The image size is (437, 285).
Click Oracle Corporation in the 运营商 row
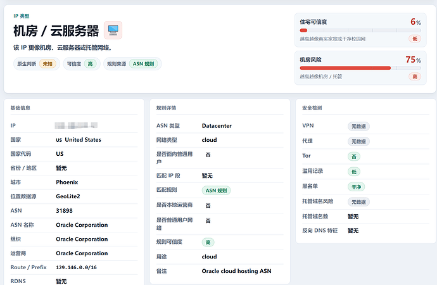point(82,253)
